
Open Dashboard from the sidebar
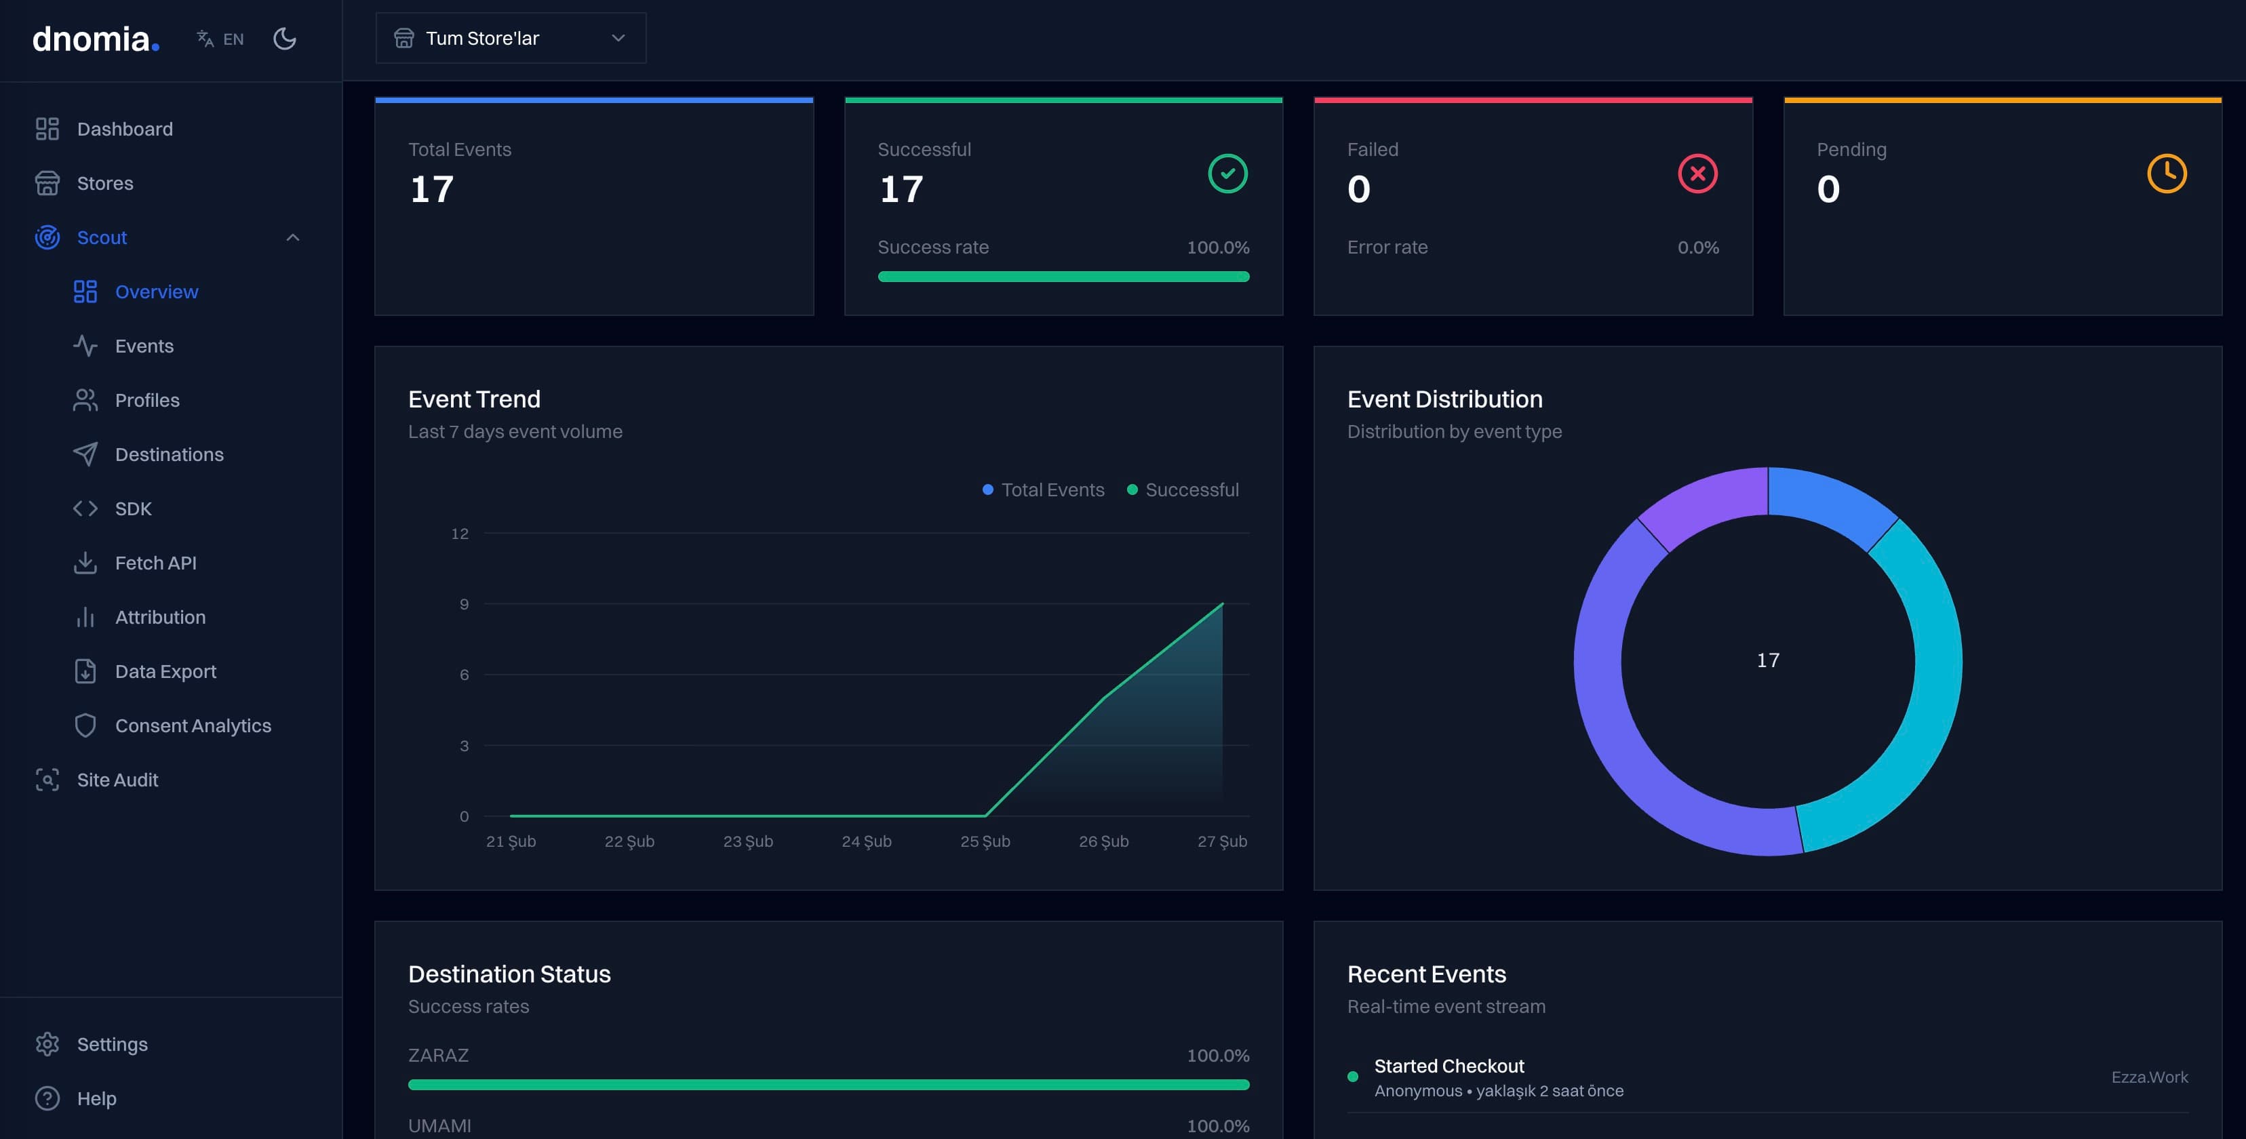tap(125, 129)
